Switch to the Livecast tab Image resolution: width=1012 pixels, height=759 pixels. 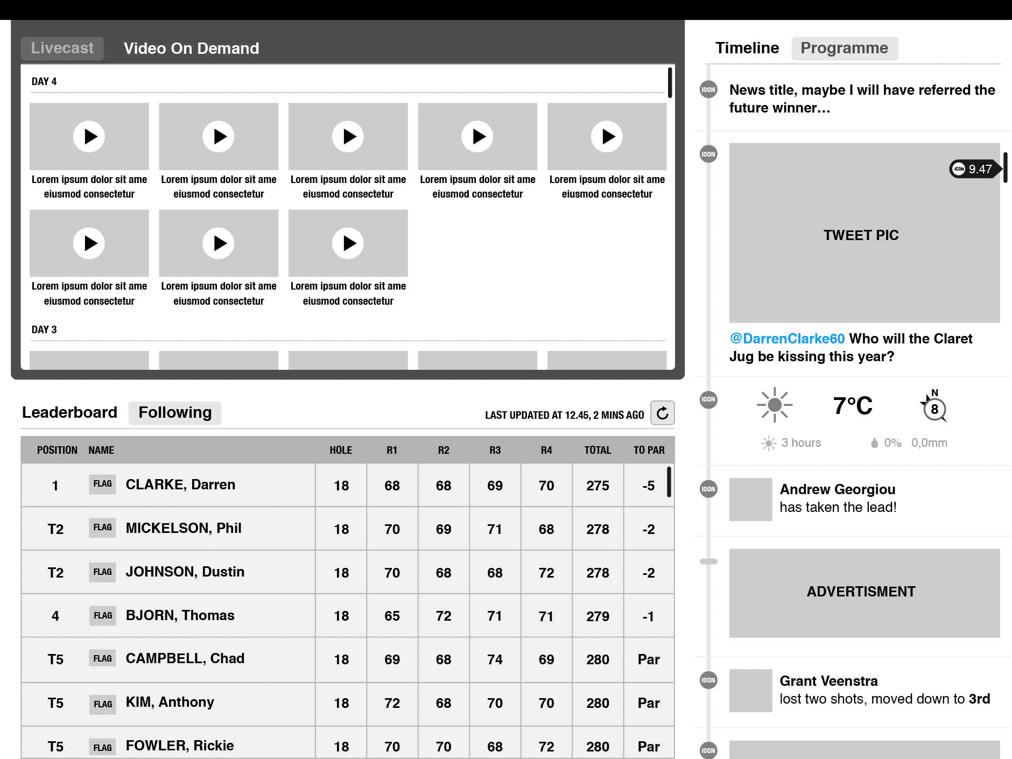click(62, 48)
